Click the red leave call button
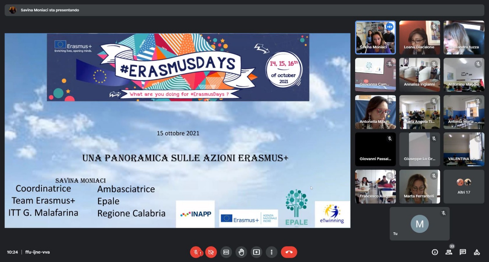Viewport: 489px width, 262px height. (x=289, y=252)
